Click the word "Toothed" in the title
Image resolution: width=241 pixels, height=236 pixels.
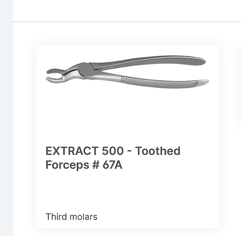pos(159,151)
